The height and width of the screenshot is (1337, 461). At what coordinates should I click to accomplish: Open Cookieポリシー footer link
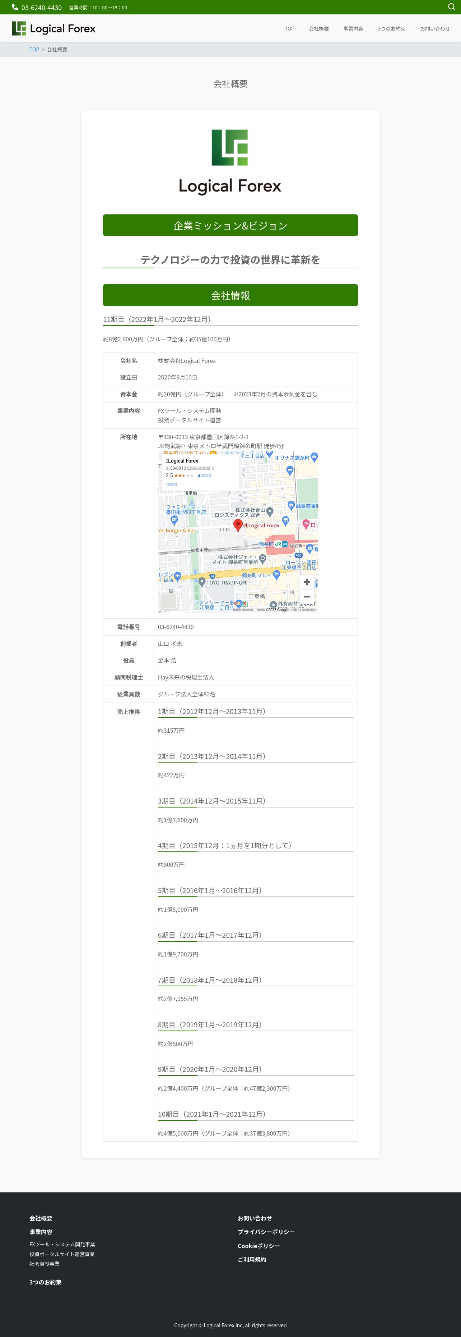(259, 1246)
